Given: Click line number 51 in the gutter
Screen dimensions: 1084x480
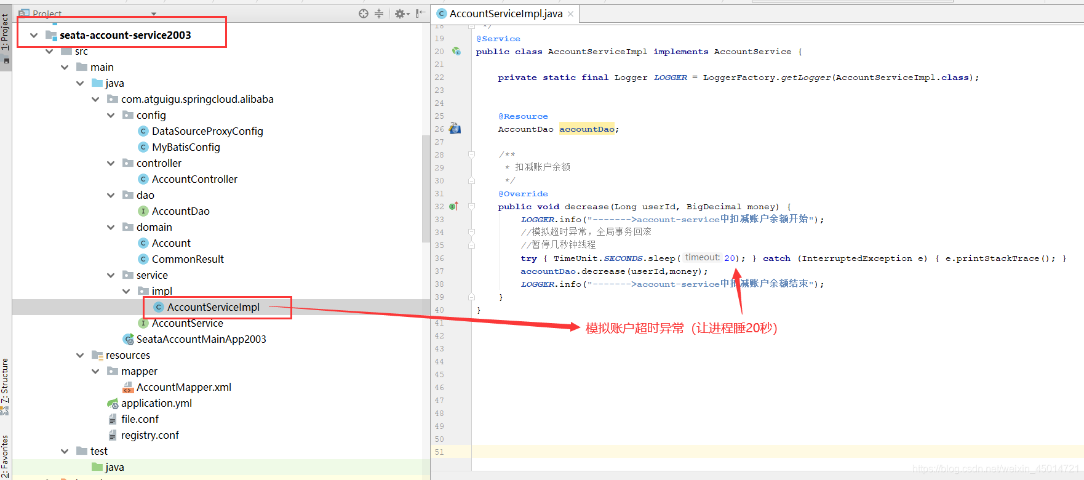Looking at the screenshot, I should (439, 452).
